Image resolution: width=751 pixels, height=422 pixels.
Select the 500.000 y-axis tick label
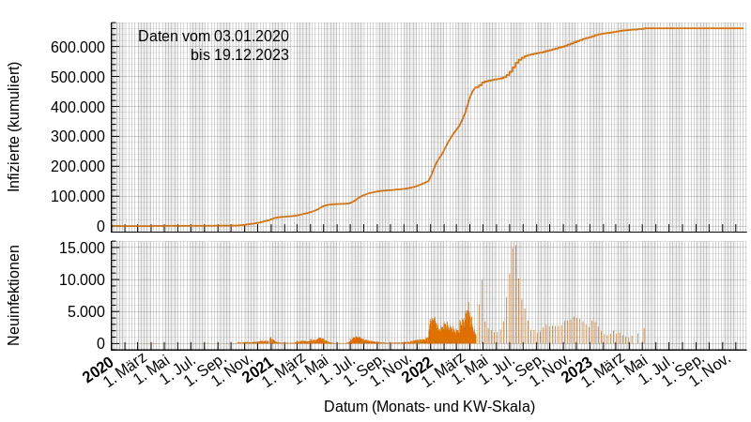78,77
